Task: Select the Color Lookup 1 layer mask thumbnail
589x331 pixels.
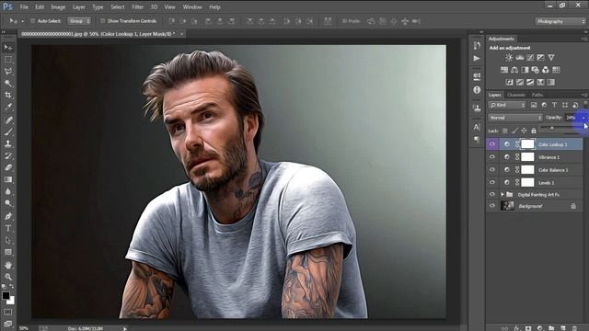Action: (527, 144)
